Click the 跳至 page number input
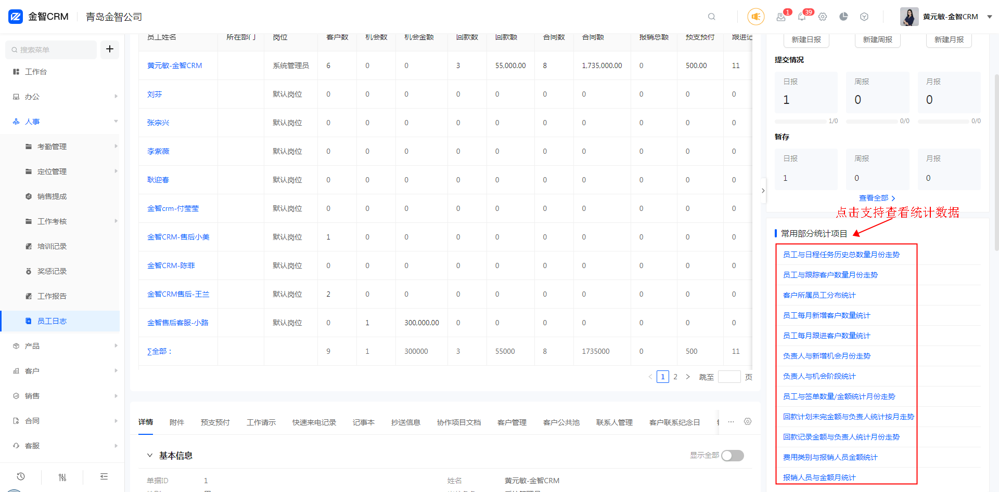The width and height of the screenshot is (999, 492). [729, 377]
